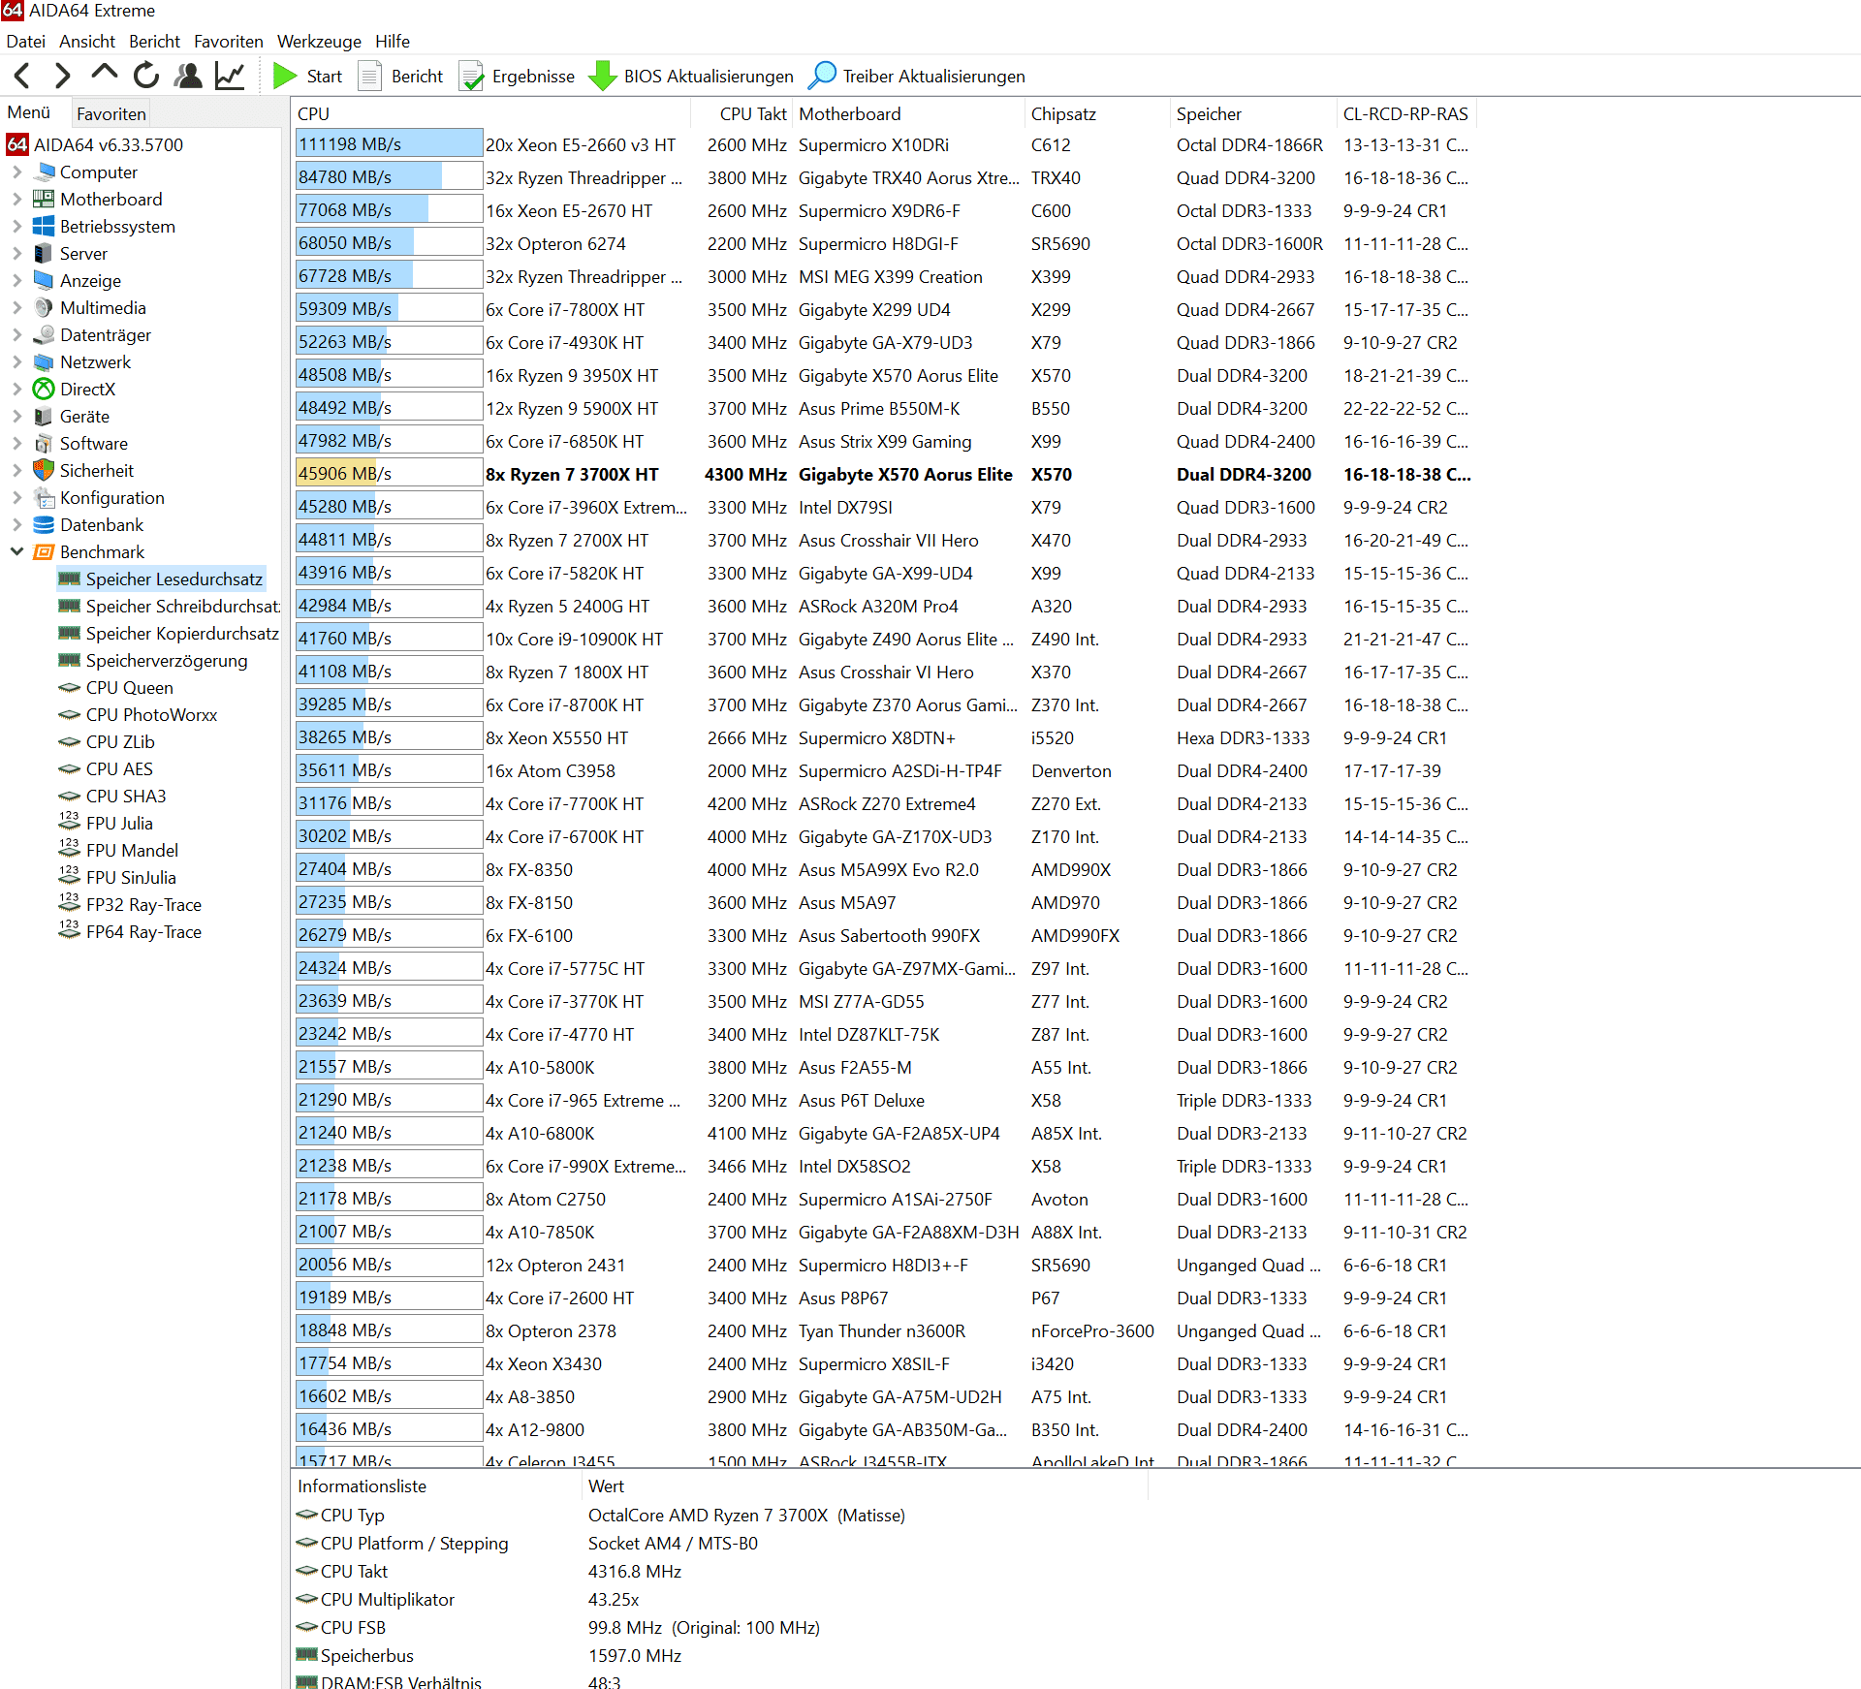Select the DirectX Xbox icon
1861x1689 pixels.
tap(44, 390)
